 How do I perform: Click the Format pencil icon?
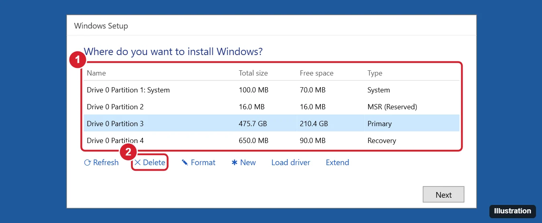[185, 163]
